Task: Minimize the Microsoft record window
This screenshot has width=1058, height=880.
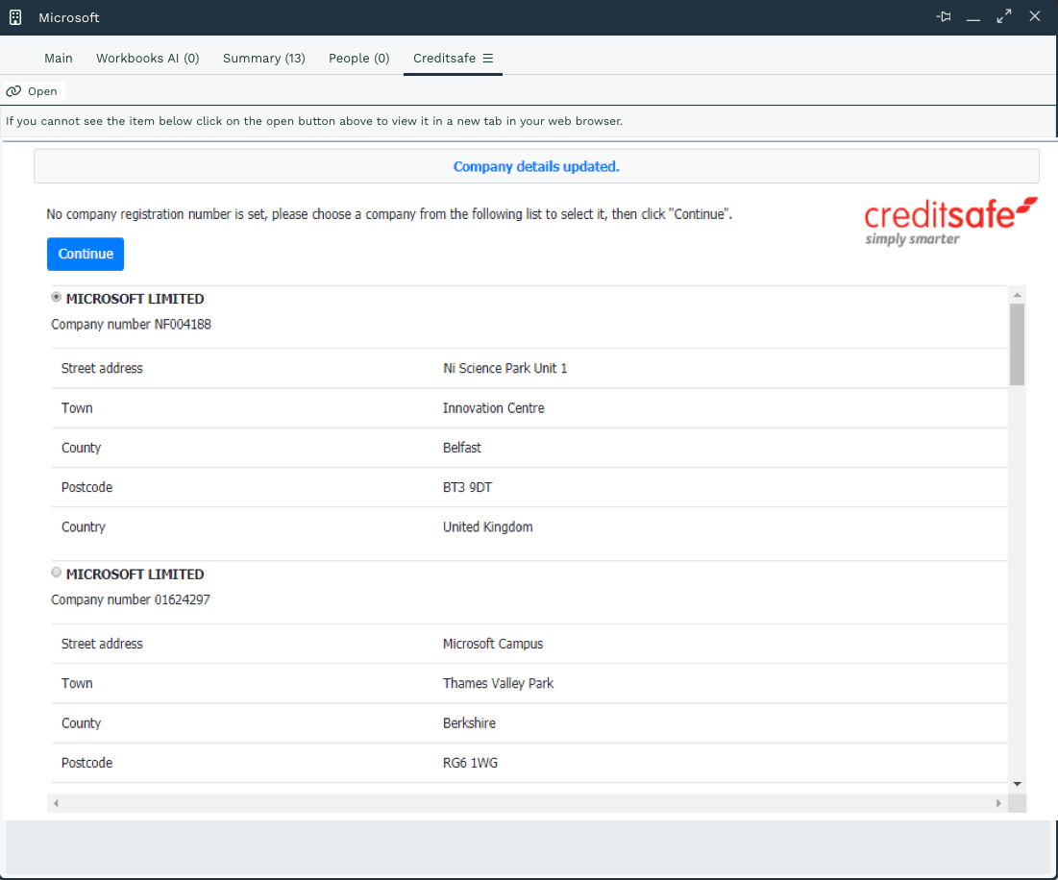Action: [973, 18]
